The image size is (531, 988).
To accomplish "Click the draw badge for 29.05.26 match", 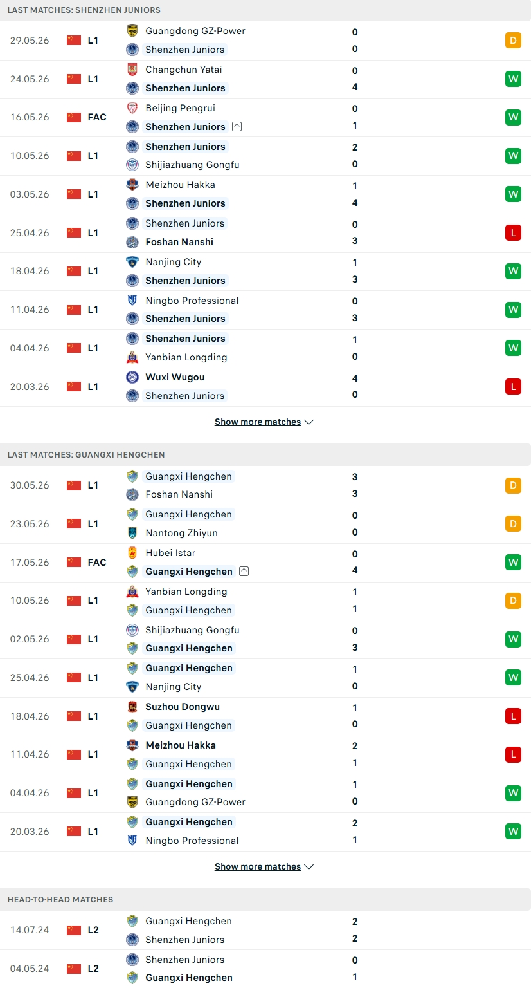I will tap(513, 41).
